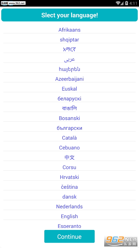
Task: Choose Cebuano from the languages
Action: (x=69, y=148)
